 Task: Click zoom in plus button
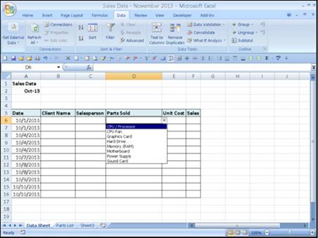[x=312, y=233]
